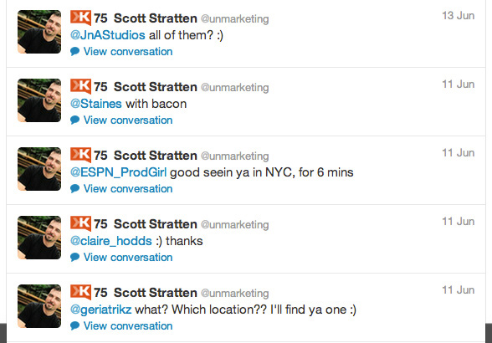This screenshot has width=492, height=343.
Task: Open the @geriatrikz mention link
Action: 101,310
